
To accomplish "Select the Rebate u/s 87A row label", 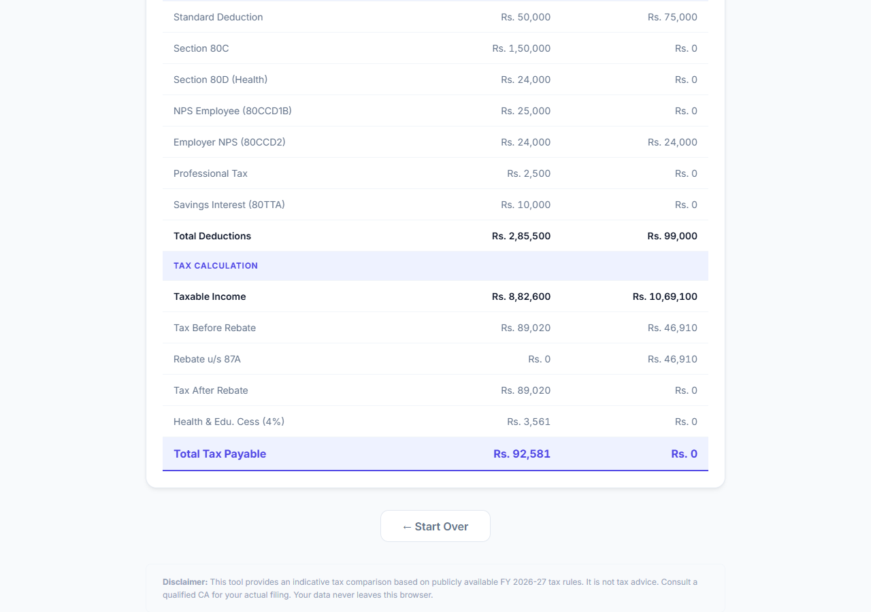I will (207, 359).
